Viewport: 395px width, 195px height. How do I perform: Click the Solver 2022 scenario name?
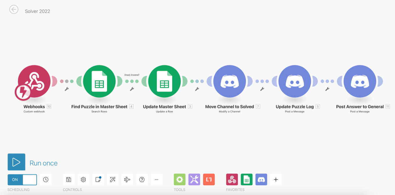[37, 11]
